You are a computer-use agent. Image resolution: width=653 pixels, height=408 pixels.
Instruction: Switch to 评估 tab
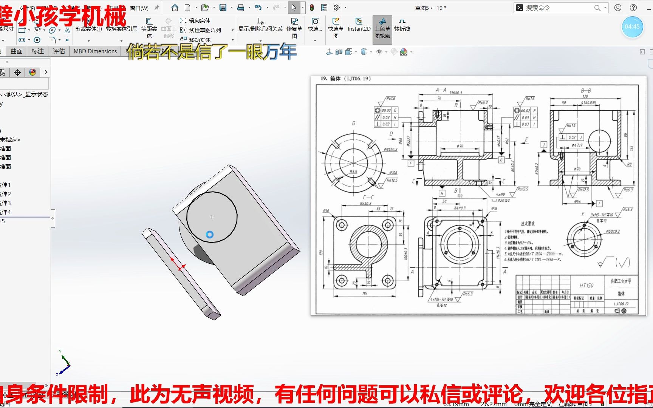coord(59,51)
